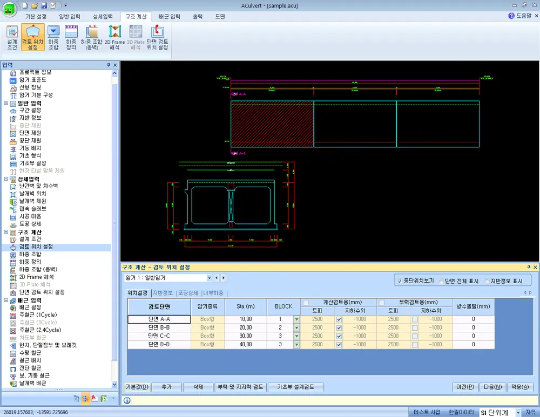Click the input tree scrollbar down arrow
540x417 pixels.
coord(114,384)
